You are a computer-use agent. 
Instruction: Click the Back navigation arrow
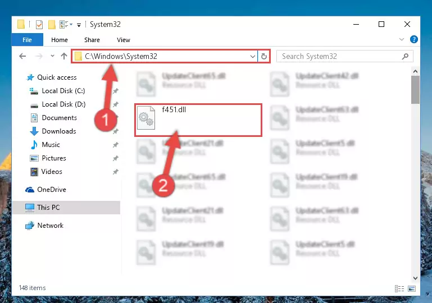22,56
